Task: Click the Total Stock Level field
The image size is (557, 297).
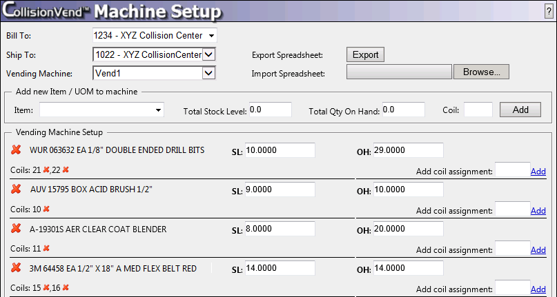Action: point(270,110)
